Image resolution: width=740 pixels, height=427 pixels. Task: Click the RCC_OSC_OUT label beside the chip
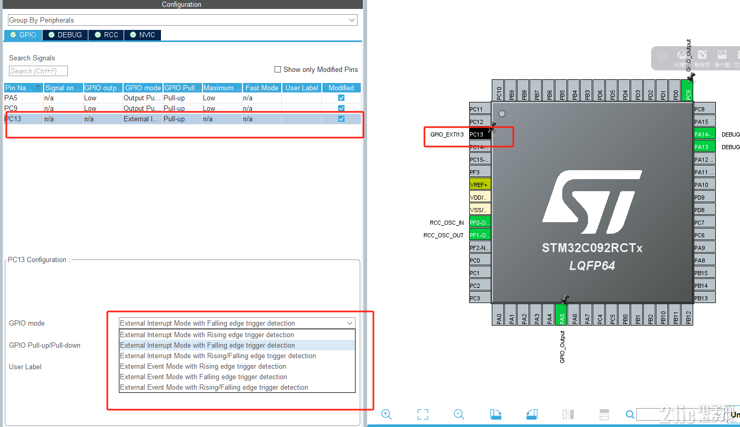point(443,235)
